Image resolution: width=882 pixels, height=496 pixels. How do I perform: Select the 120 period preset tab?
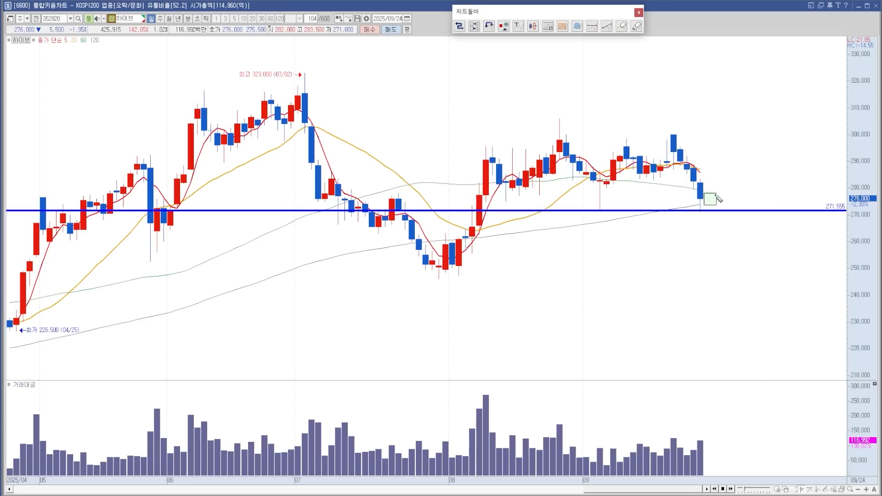pos(280,19)
